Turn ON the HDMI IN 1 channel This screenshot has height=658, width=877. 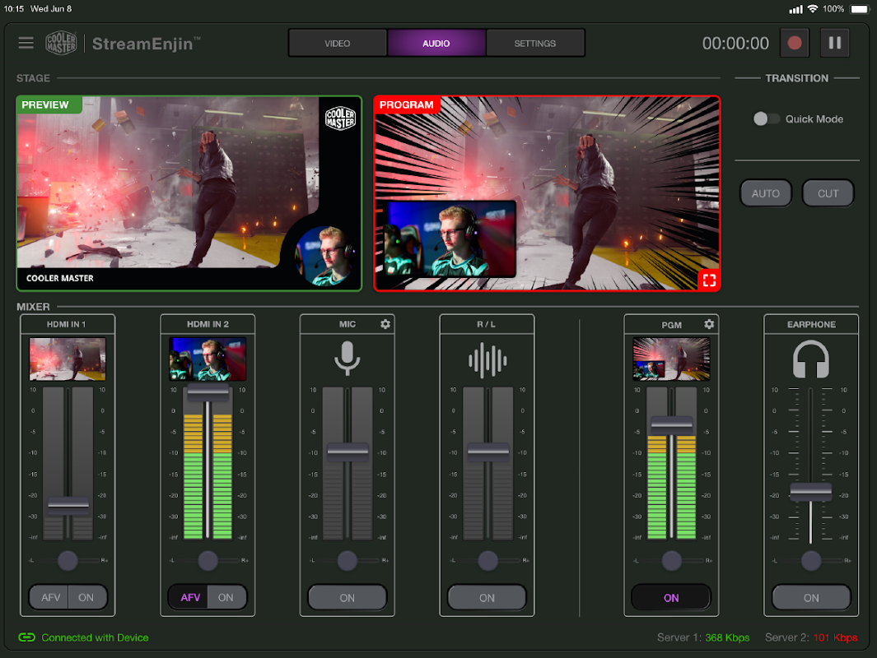coord(86,597)
